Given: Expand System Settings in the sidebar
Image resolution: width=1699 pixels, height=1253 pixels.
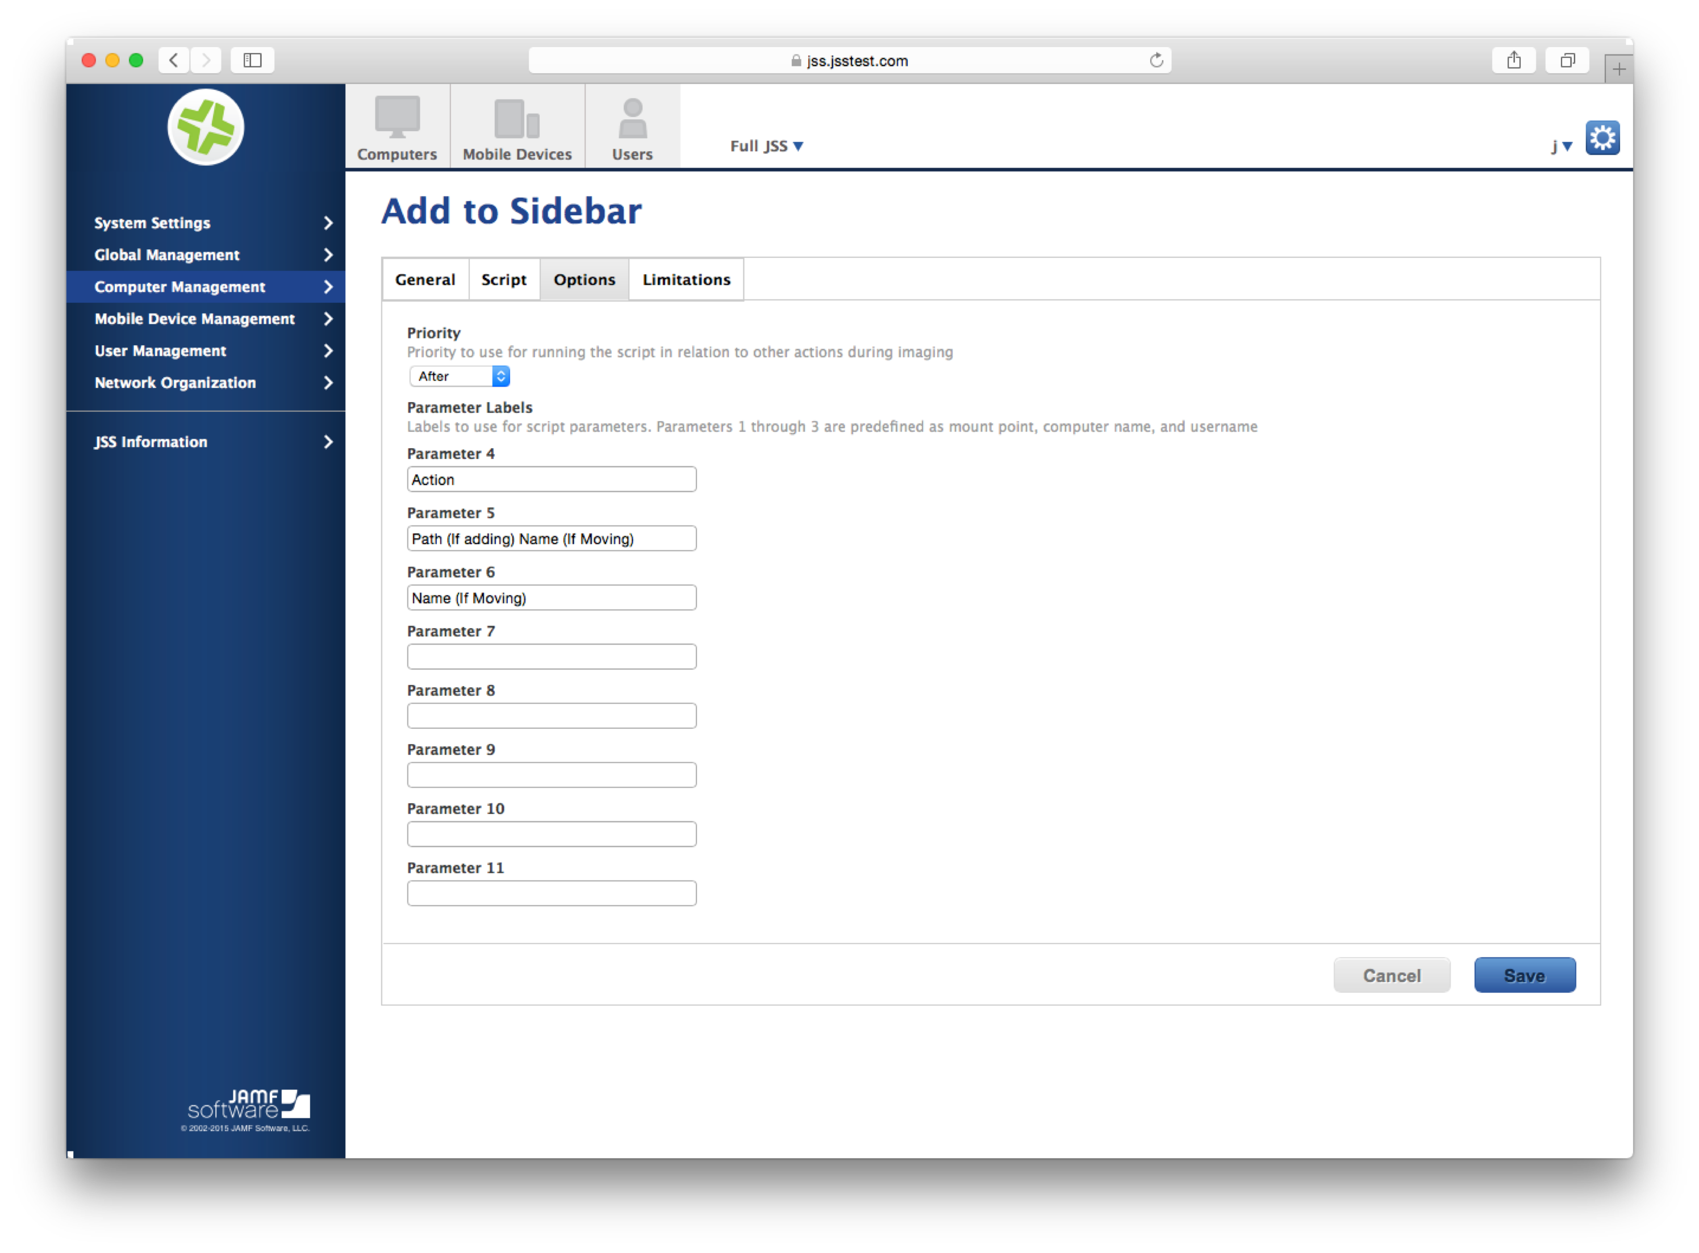Looking at the screenshot, I should pos(206,223).
